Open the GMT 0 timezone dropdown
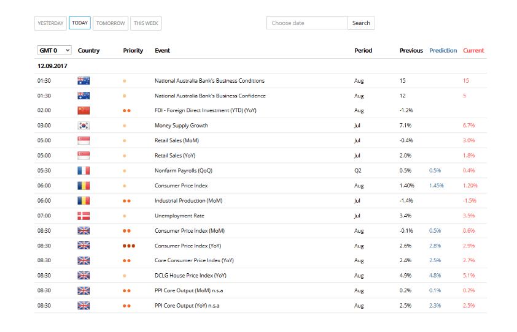The height and width of the screenshot is (332, 517). click(55, 50)
